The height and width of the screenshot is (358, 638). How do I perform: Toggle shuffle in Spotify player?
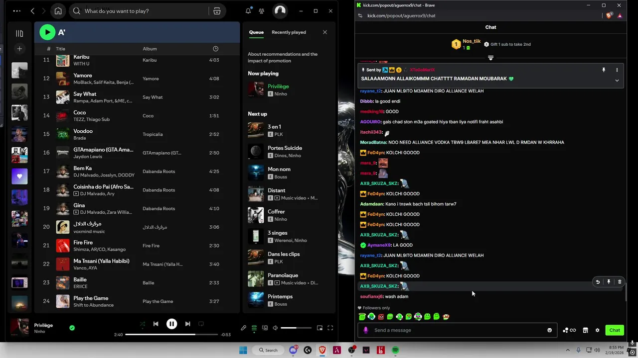coord(143,324)
